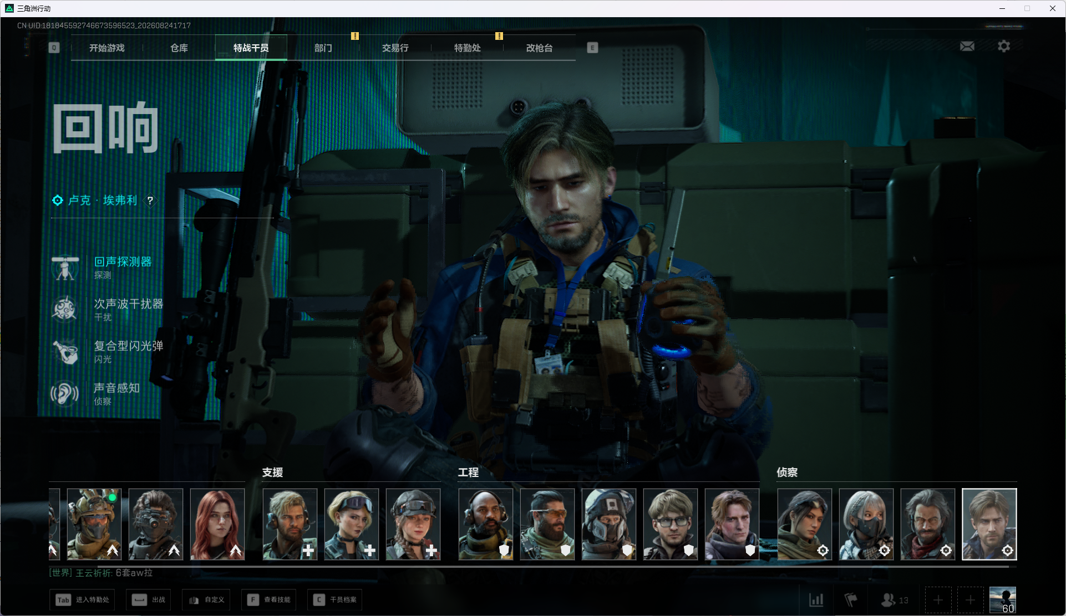Select the white-haired masked recon operator
Image resolution: width=1066 pixels, height=616 pixels.
click(x=866, y=524)
